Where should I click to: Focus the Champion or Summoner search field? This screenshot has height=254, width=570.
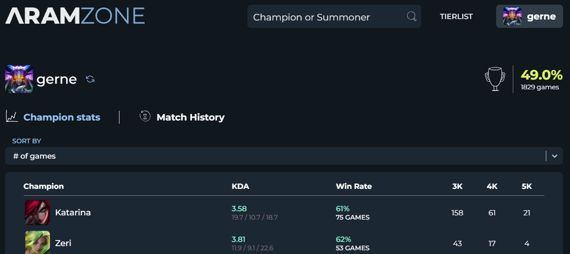(325, 17)
